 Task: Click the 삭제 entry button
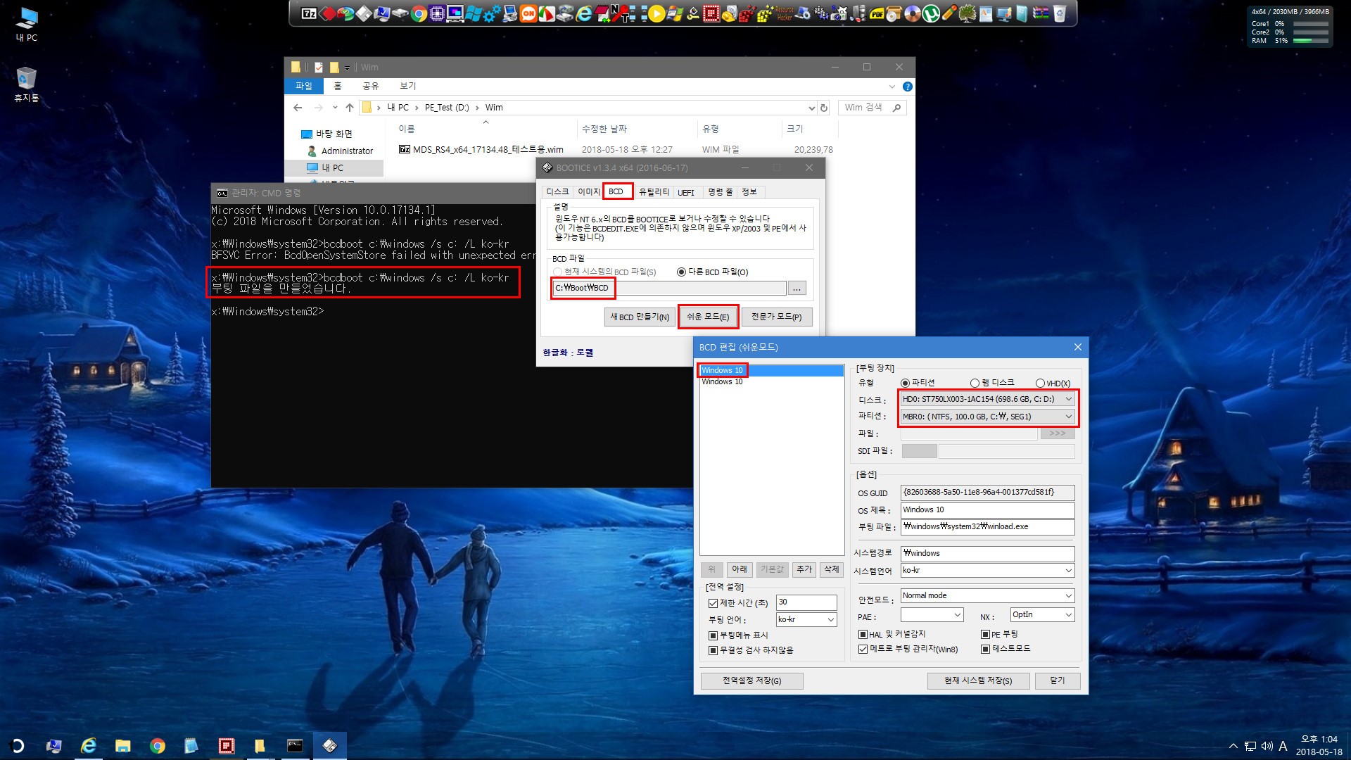point(832,569)
